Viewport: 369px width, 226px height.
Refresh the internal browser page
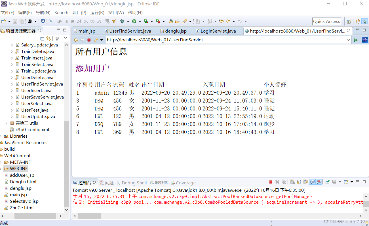96,40
